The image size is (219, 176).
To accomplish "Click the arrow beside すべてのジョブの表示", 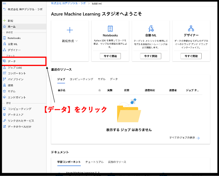I will point(198,138).
